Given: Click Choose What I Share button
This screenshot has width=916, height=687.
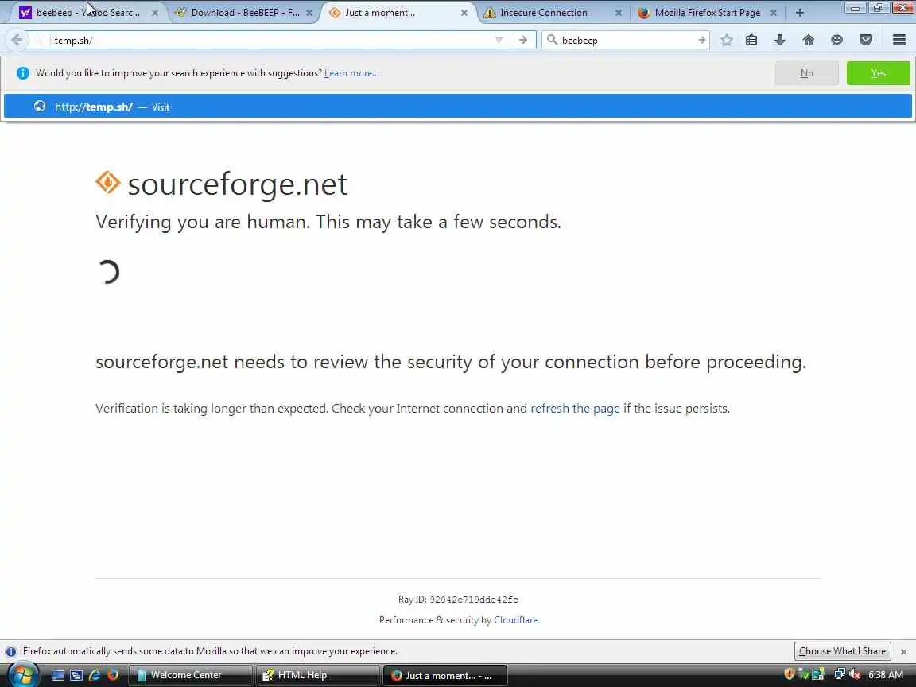Looking at the screenshot, I should tap(842, 650).
